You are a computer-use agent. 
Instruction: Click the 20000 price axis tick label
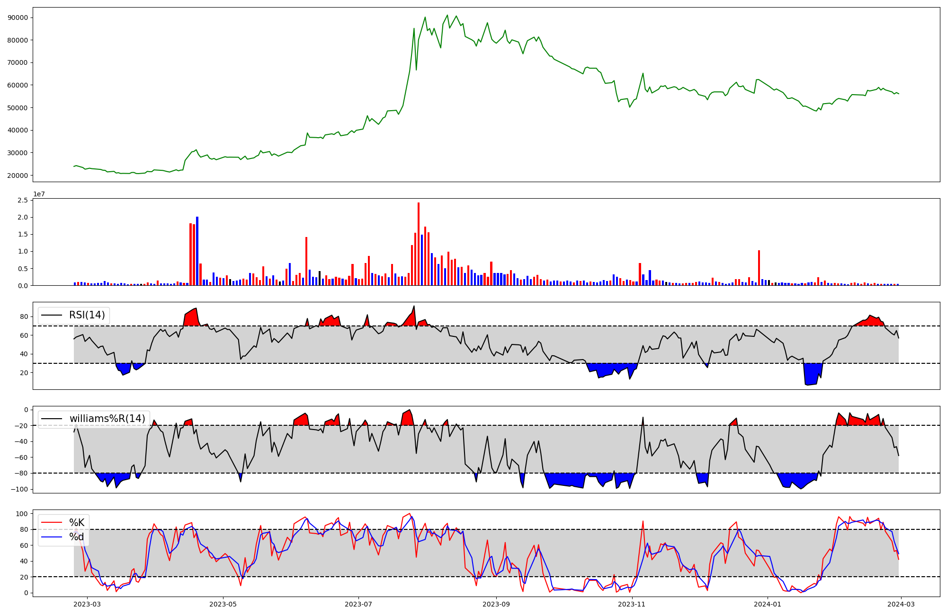pyautogui.click(x=18, y=176)
